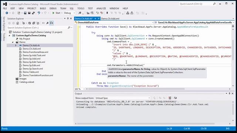
Task: Open the BUILD menu
Action: pos(43,8)
